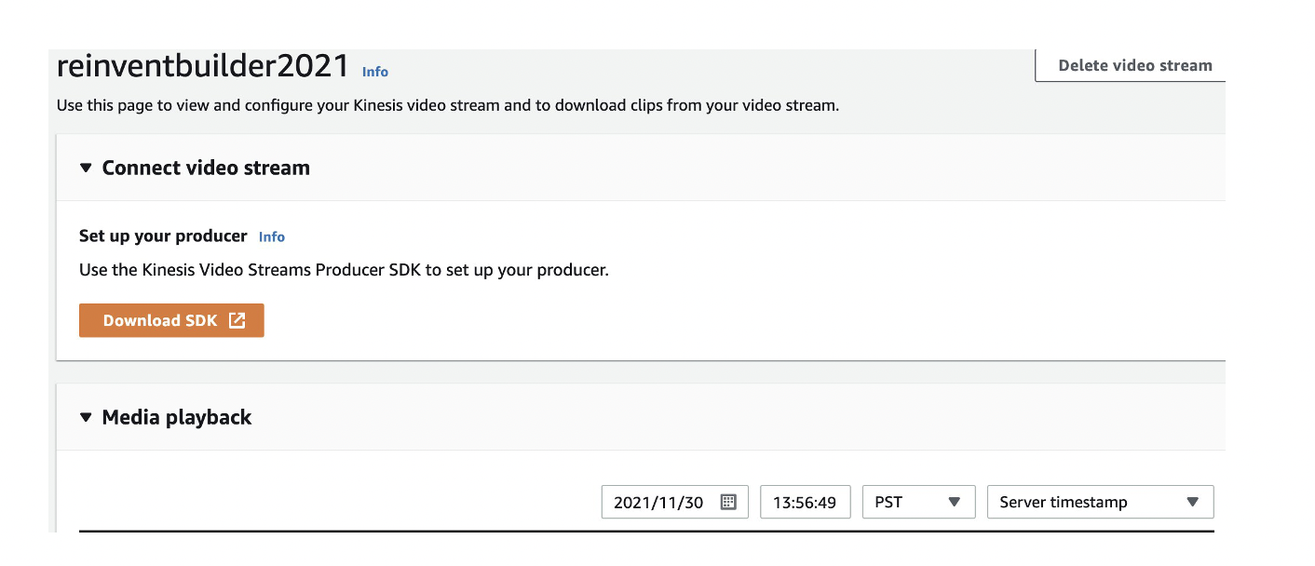
Task: Collapse the Media playback section triangle
Action: click(x=86, y=418)
